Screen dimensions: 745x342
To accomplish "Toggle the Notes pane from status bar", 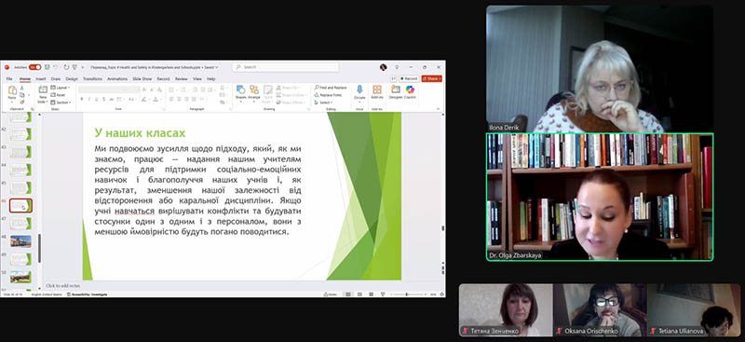I will click(331, 294).
